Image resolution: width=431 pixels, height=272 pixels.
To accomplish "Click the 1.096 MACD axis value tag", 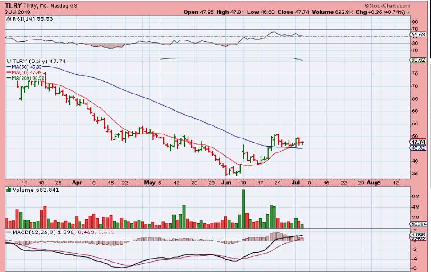I will click(x=418, y=235).
